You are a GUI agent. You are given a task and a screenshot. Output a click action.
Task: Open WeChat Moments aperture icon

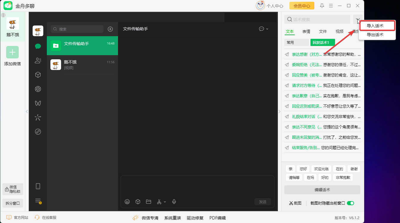[38, 89]
